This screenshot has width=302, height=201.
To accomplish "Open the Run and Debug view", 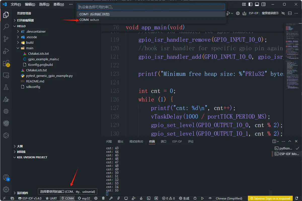I will (6, 52).
